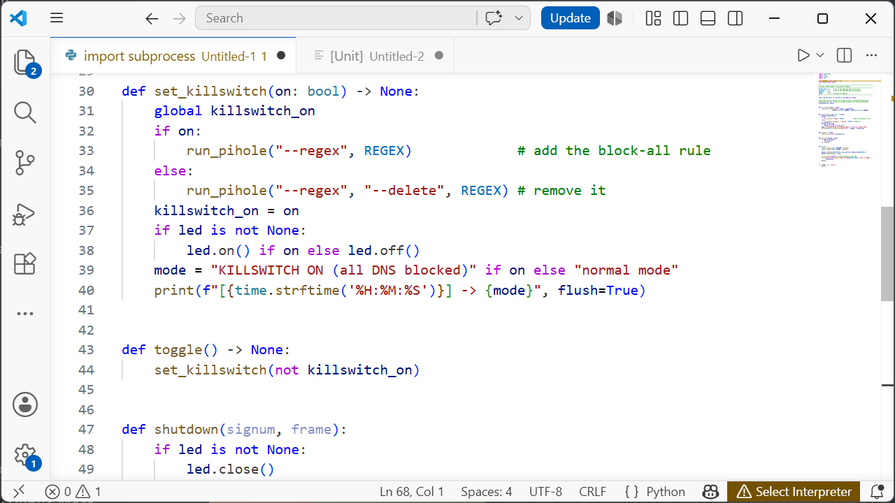Open the Accounts menu icon
895x503 pixels.
point(25,404)
